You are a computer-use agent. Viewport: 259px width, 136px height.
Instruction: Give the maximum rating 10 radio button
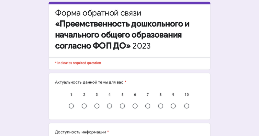[x=186, y=106]
